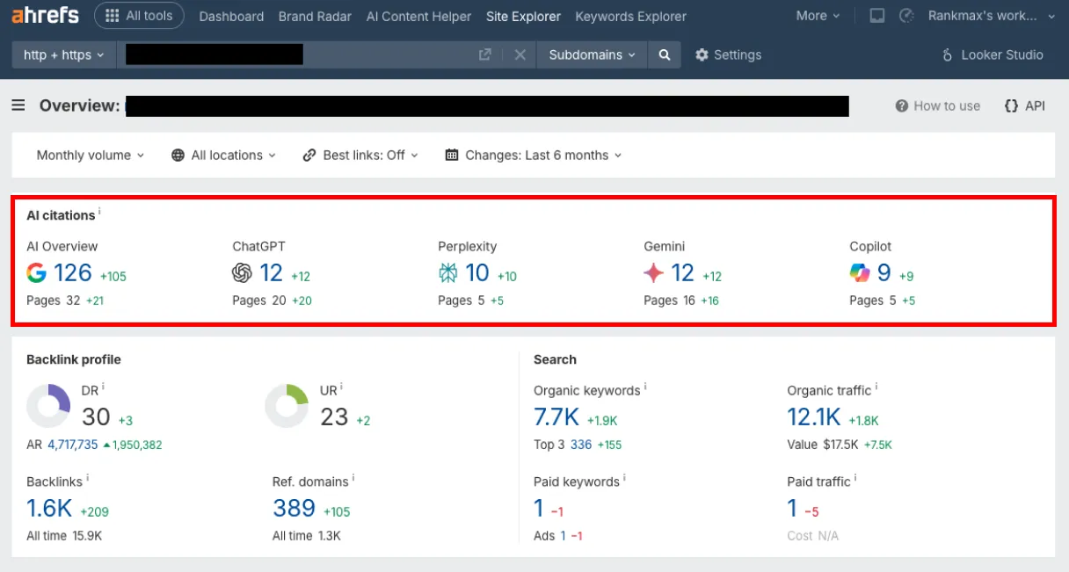Click the Ref. domains info icon
The height and width of the screenshot is (572, 1069).
353,479
